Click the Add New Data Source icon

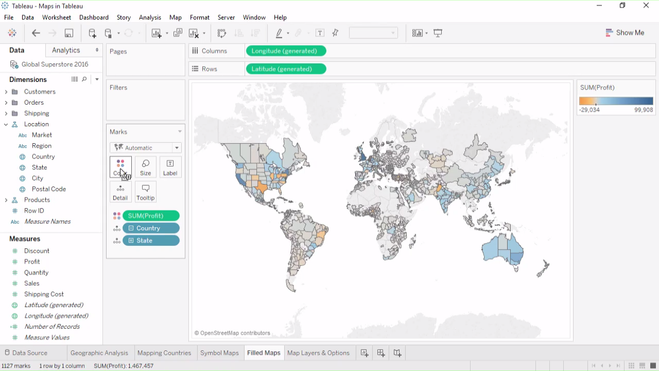[92, 33]
